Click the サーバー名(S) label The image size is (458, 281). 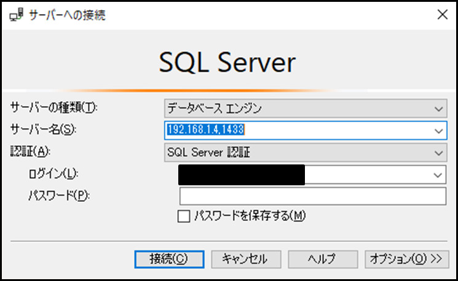pos(43,129)
